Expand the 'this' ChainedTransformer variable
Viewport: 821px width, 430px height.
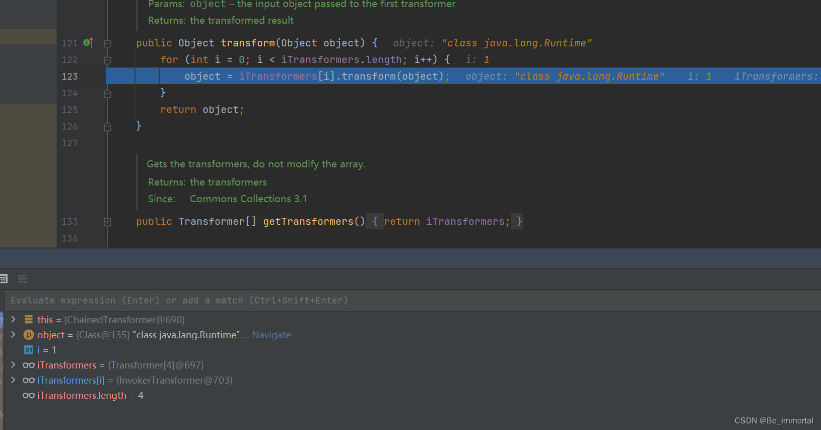click(14, 320)
